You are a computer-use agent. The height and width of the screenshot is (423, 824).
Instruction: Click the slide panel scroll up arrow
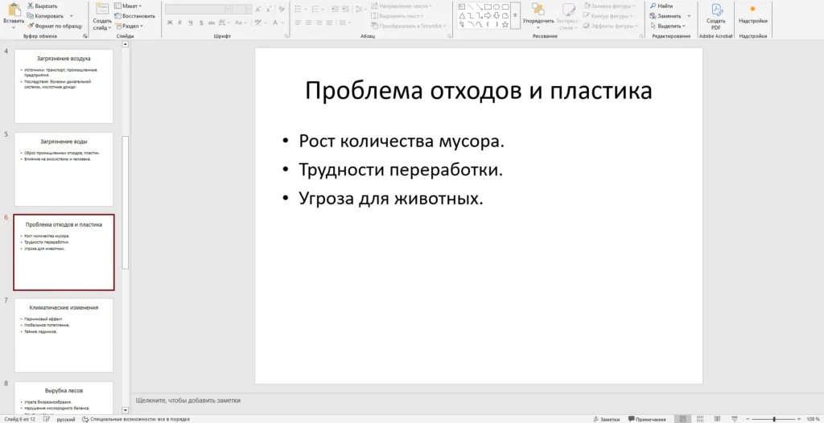point(125,44)
